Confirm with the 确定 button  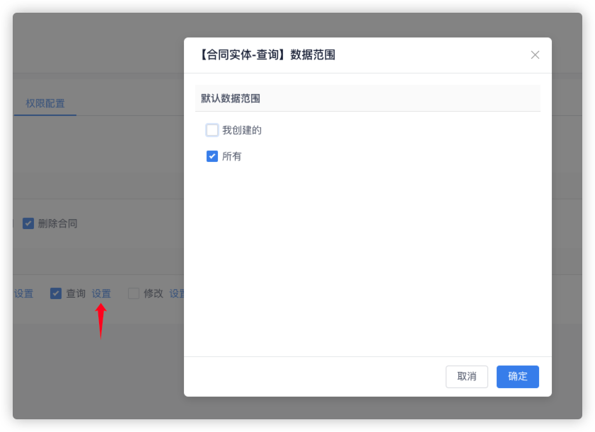[x=517, y=377]
